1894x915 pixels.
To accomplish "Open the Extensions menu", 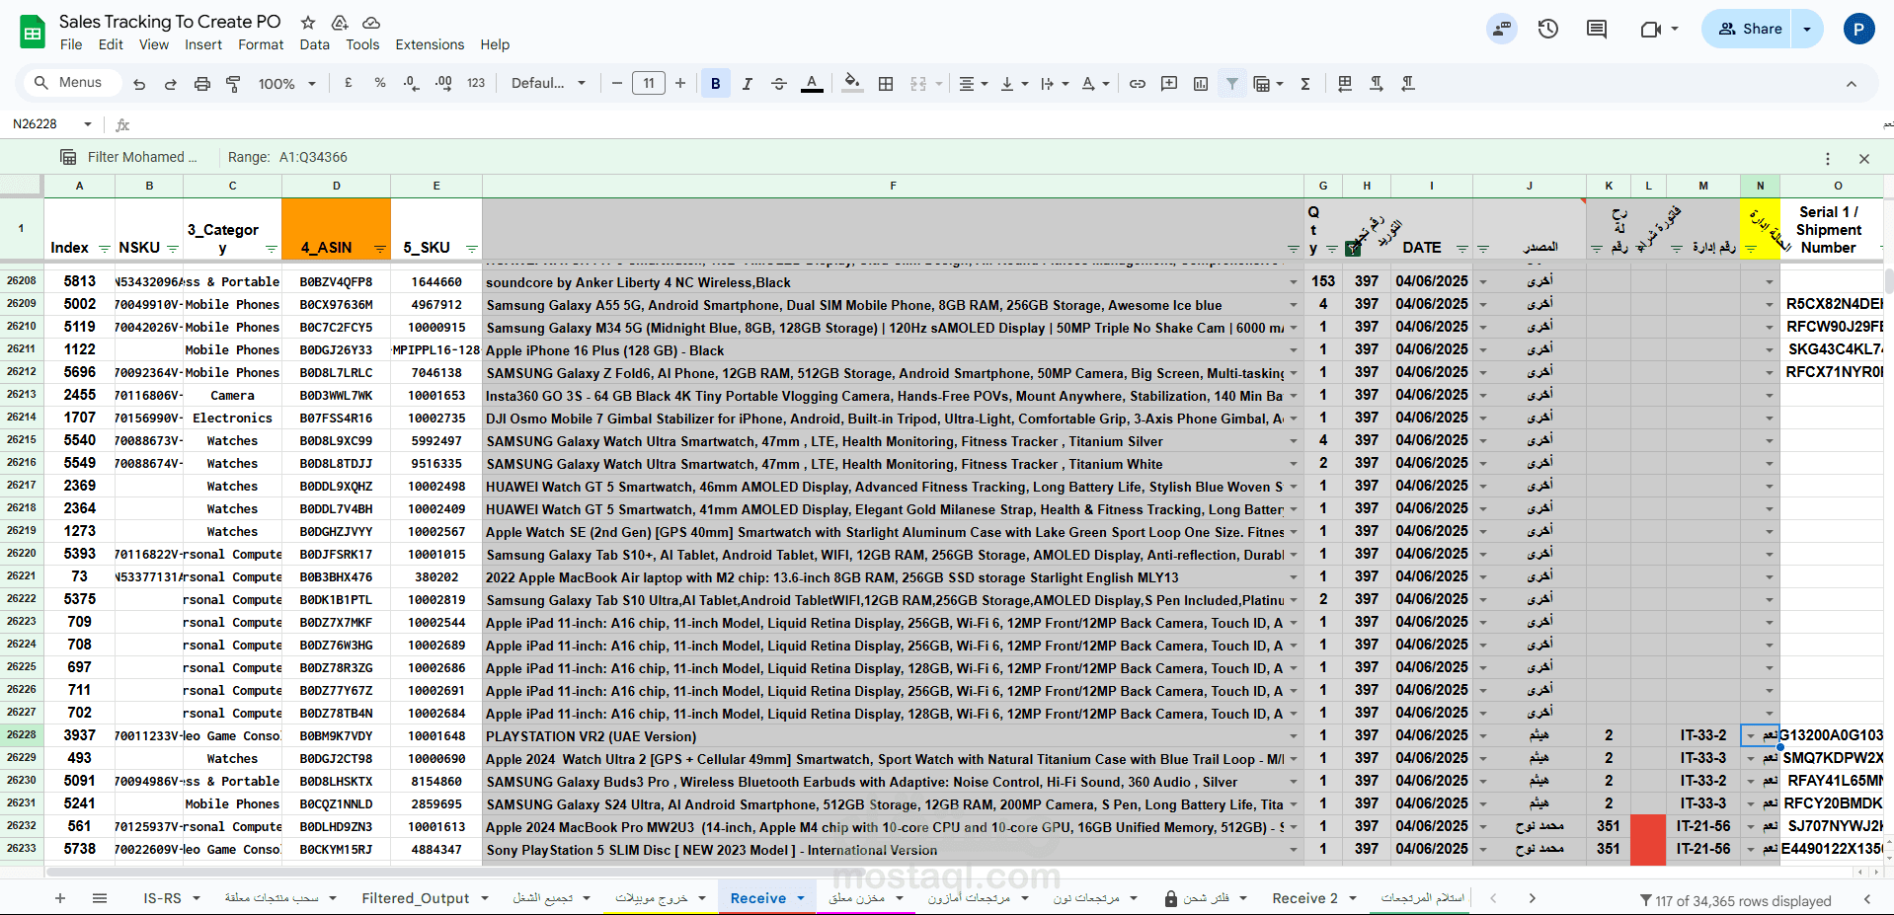I will pos(430,44).
